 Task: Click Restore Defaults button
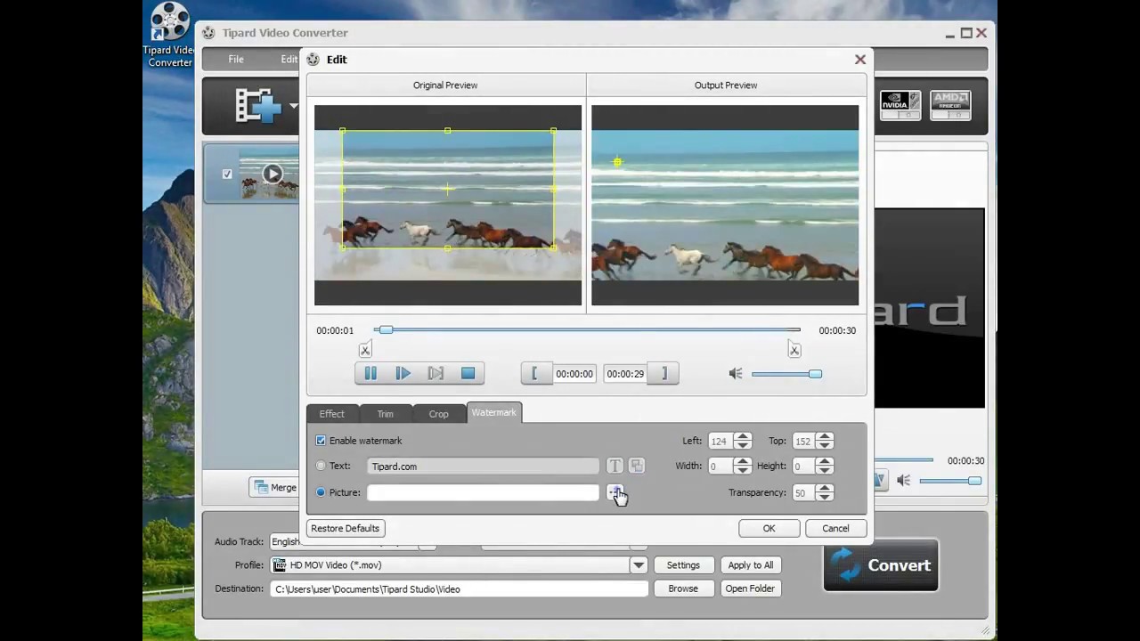tap(346, 529)
